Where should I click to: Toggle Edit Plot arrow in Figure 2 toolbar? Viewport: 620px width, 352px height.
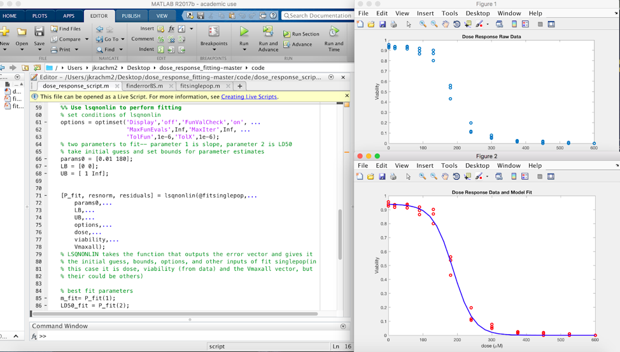tap(408, 177)
